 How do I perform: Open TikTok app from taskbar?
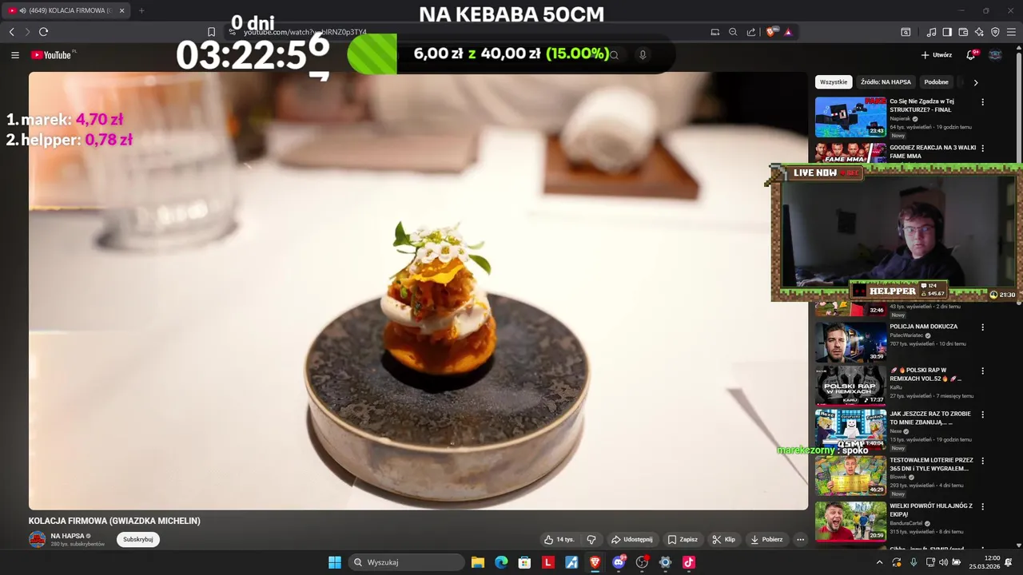click(x=689, y=562)
